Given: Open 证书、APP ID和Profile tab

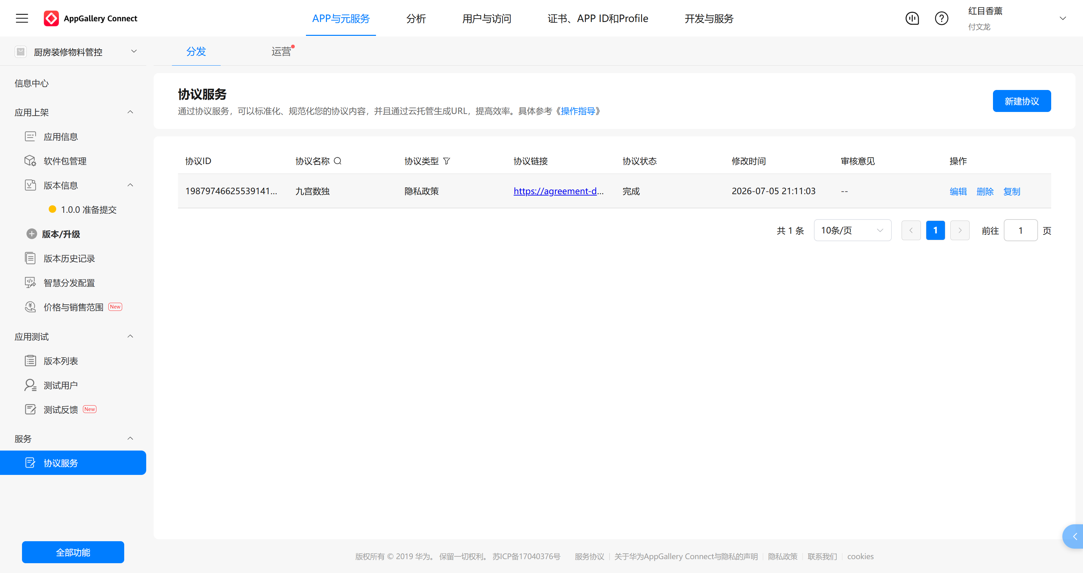Looking at the screenshot, I should click(x=597, y=19).
